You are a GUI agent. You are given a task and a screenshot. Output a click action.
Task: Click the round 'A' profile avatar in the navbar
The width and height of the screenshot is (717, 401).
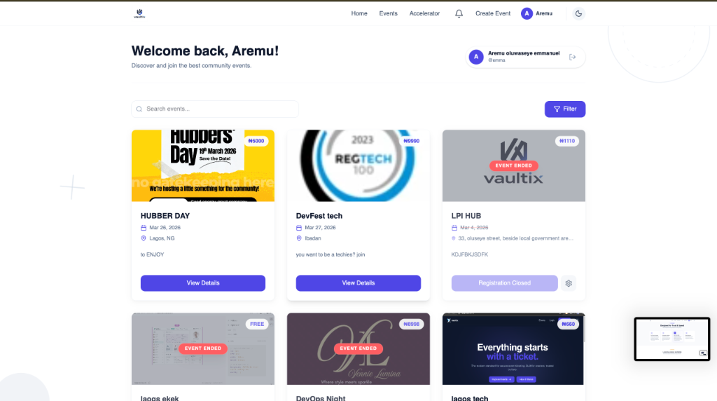[527, 14]
